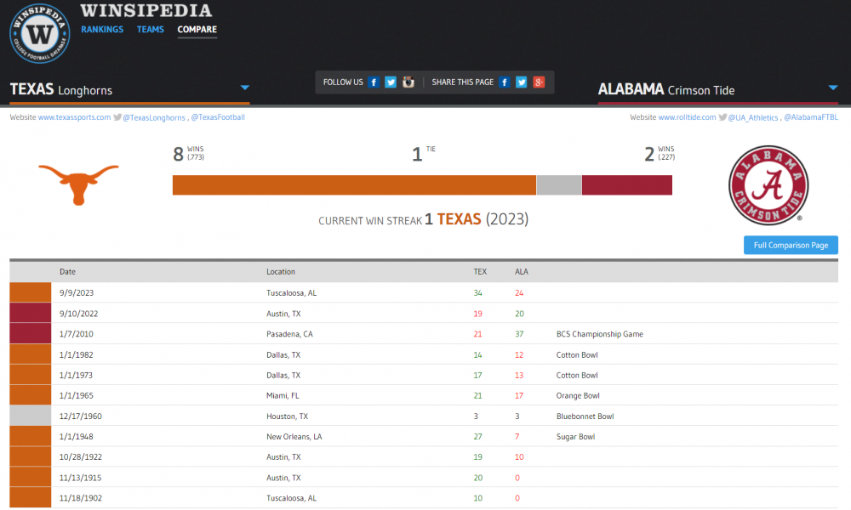Click the Winsipedia circular logo

[x=39, y=35]
